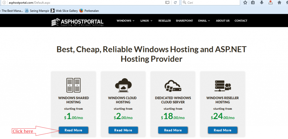Go to browser home page icon
The image size is (288, 139).
point(279,3)
